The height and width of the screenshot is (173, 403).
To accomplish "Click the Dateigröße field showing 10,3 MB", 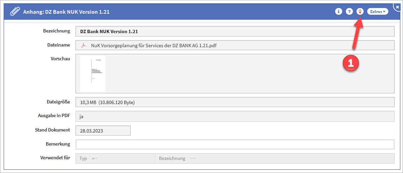I will [235, 102].
